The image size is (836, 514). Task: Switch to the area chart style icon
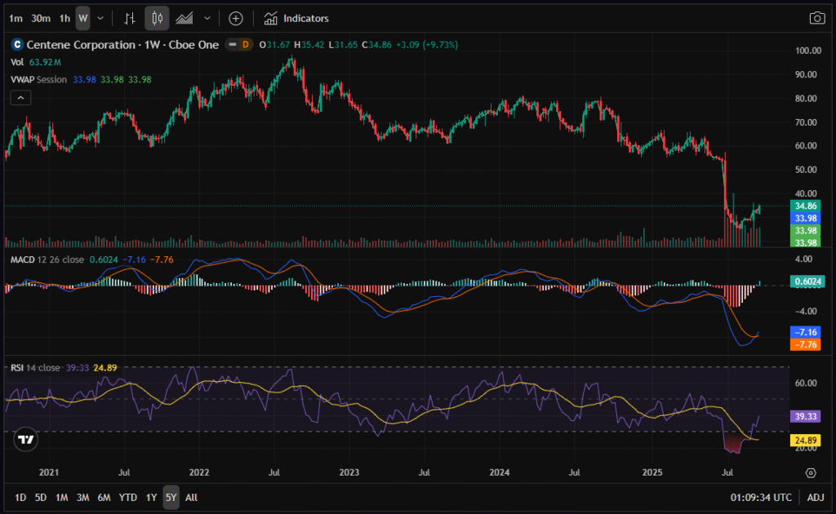pos(185,18)
